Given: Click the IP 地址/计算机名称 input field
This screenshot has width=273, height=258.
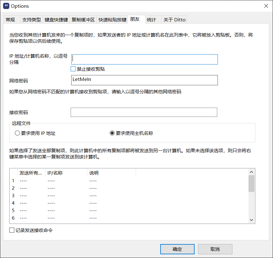Looking at the screenshot, I should point(144,59).
